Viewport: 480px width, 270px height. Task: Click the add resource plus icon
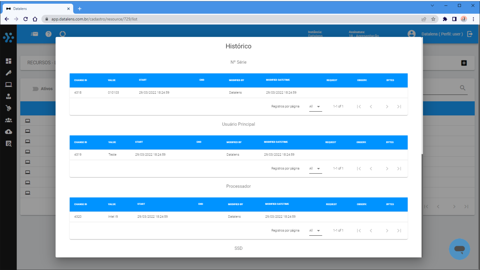click(464, 63)
